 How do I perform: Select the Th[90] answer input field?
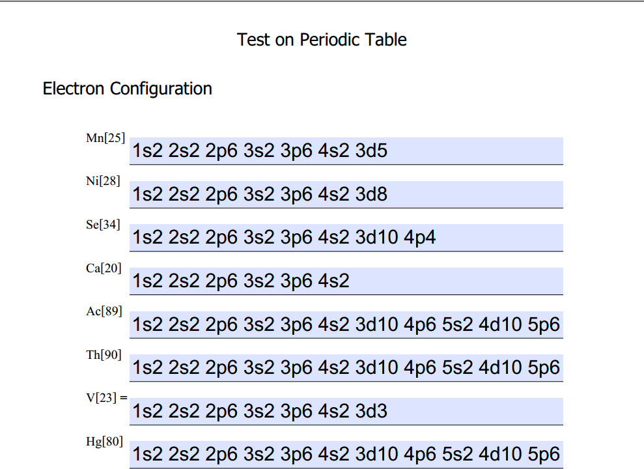pos(346,367)
